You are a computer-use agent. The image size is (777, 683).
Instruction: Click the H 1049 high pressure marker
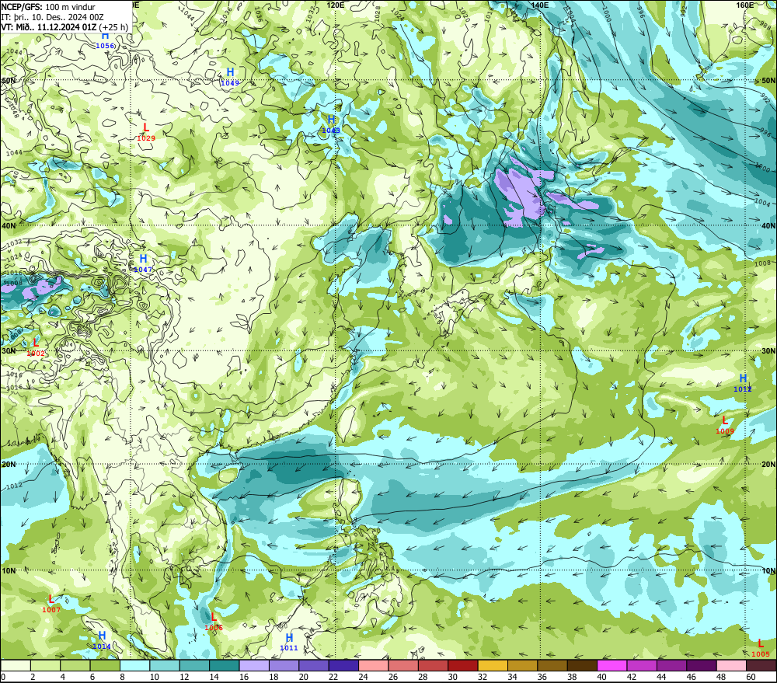pyautogui.click(x=230, y=78)
